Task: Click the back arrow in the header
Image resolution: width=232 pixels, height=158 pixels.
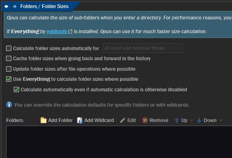Action: click(x=6, y=6)
